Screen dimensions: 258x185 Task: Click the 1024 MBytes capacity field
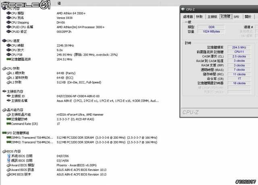(x=211, y=31)
